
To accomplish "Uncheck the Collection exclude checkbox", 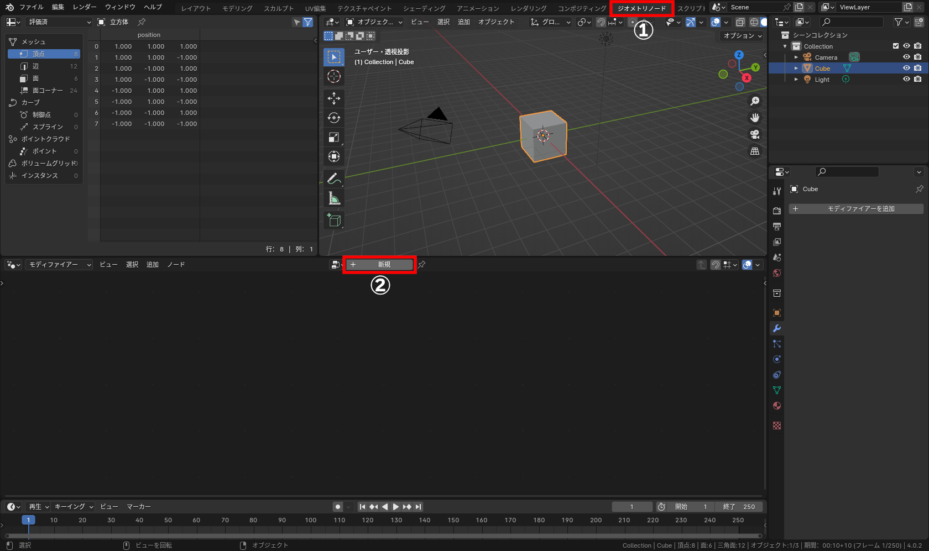I will (x=896, y=46).
